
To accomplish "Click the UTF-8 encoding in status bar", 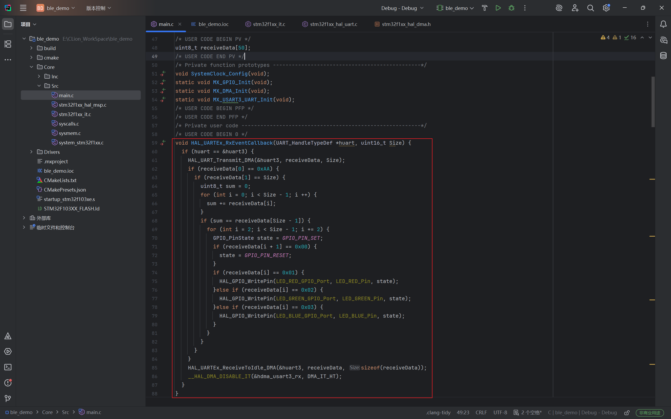I will coord(500,412).
